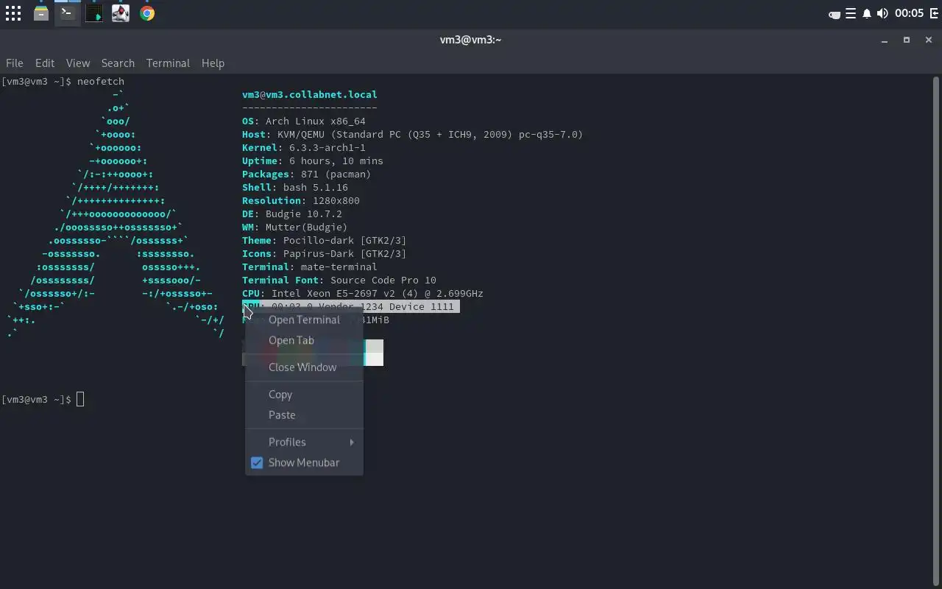Click the 'Terminal: mate-terminal' line
Viewport: 942px width, 589px height.
[x=310, y=267]
